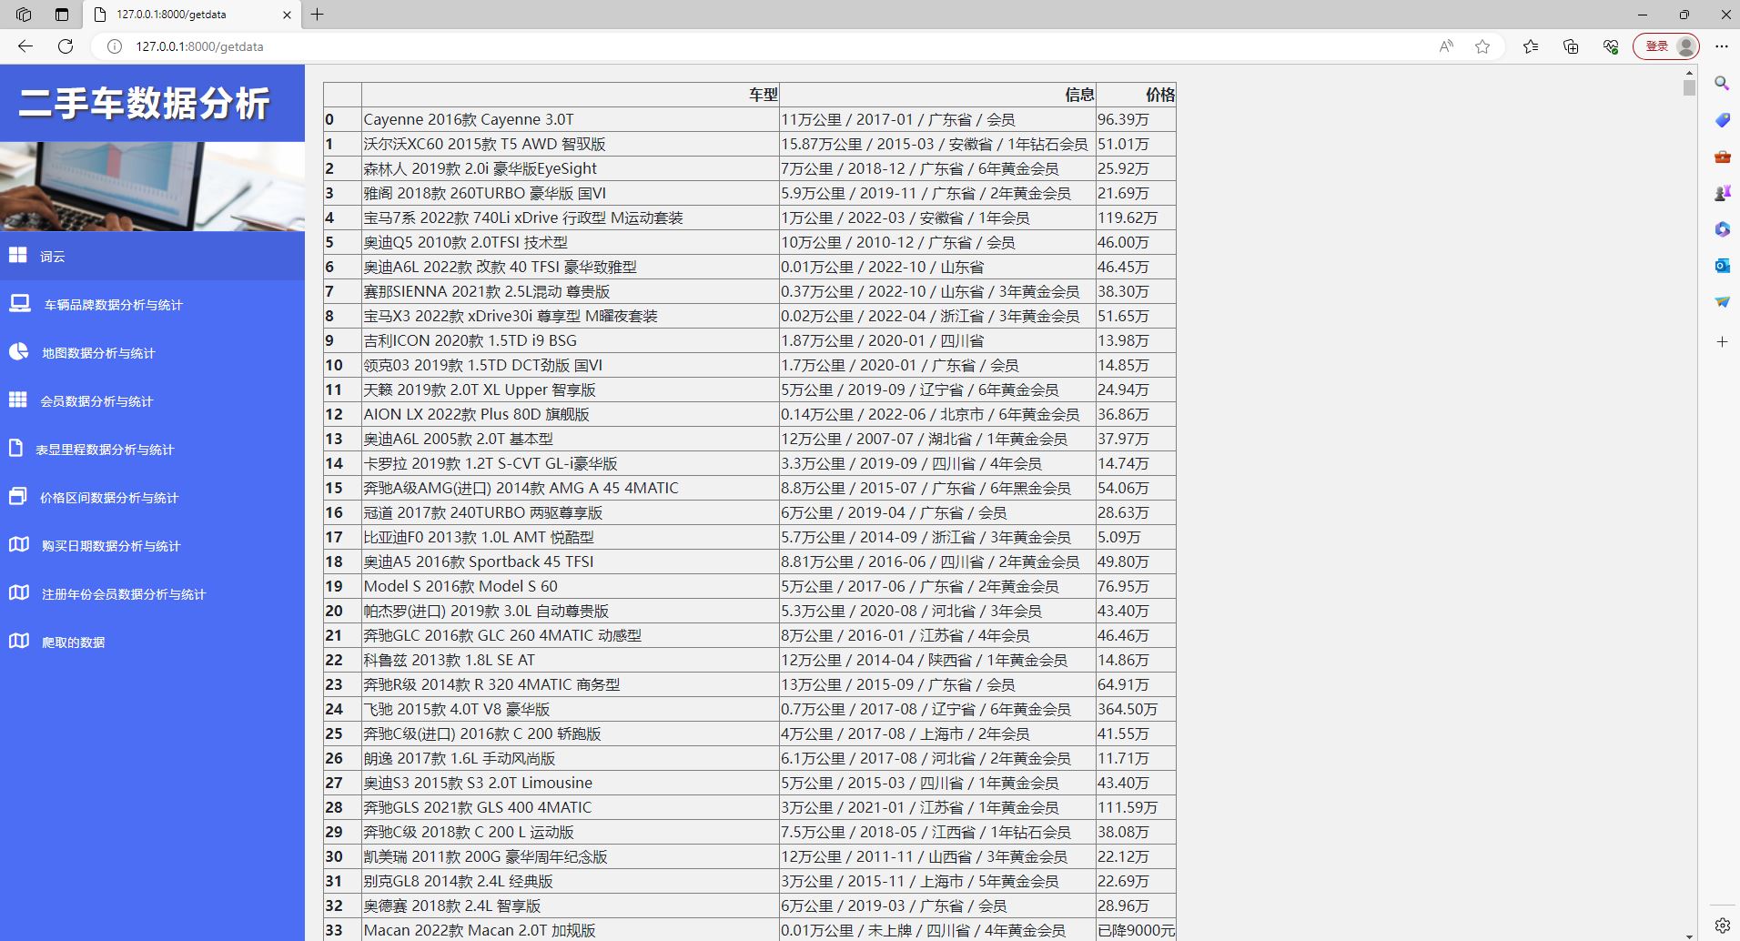
Task: Click the sidebar laptop banner image
Action: [152, 187]
